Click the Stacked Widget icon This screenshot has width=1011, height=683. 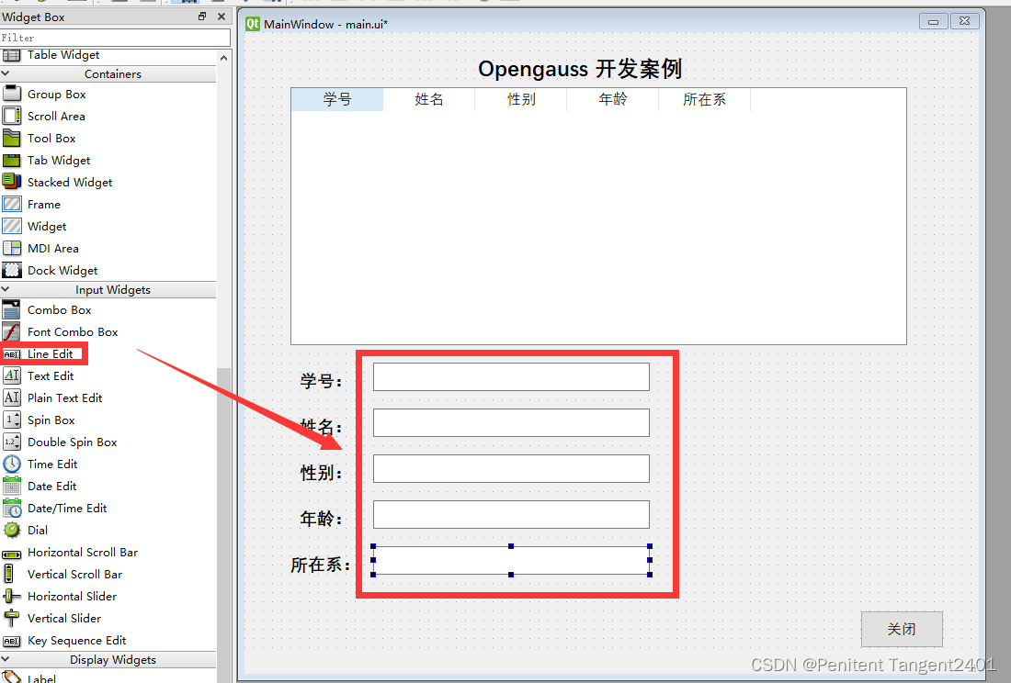(12, 182)
